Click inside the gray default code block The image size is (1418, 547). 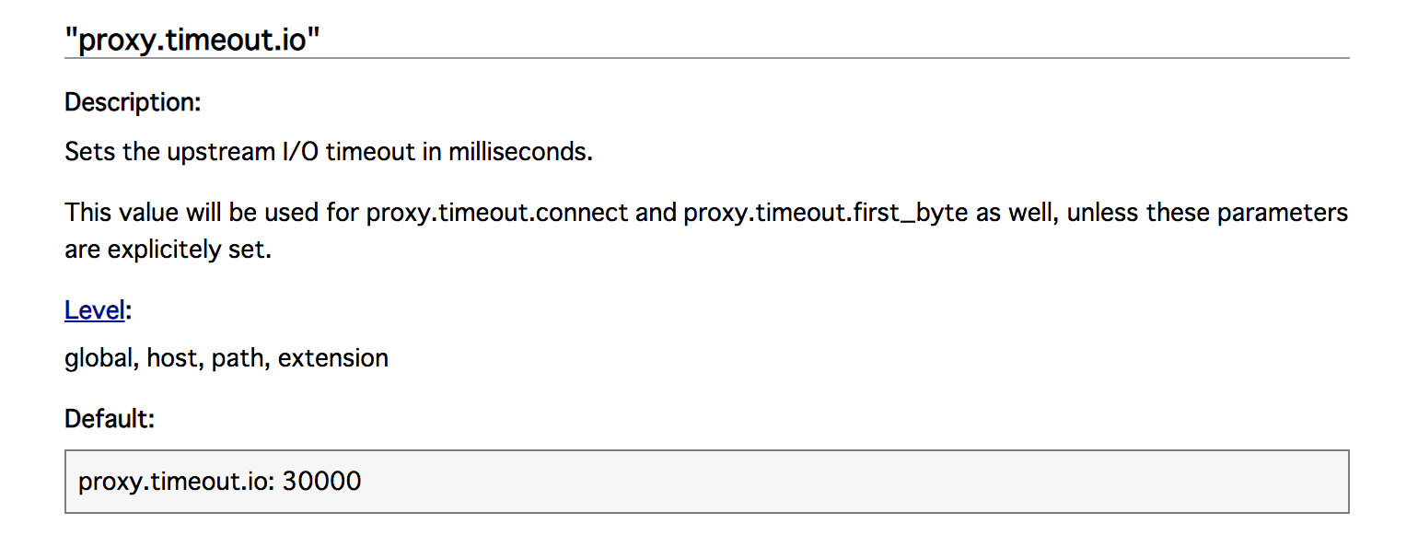coord(829,481)
